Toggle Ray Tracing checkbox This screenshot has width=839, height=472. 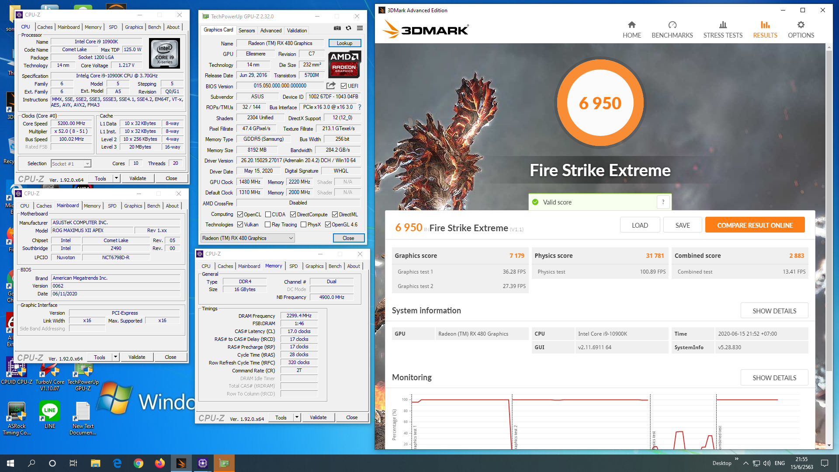point(268,225)
